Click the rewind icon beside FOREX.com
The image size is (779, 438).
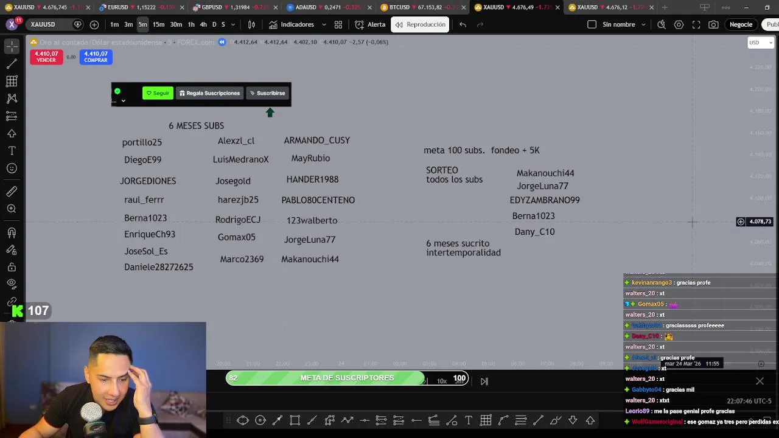222,42
